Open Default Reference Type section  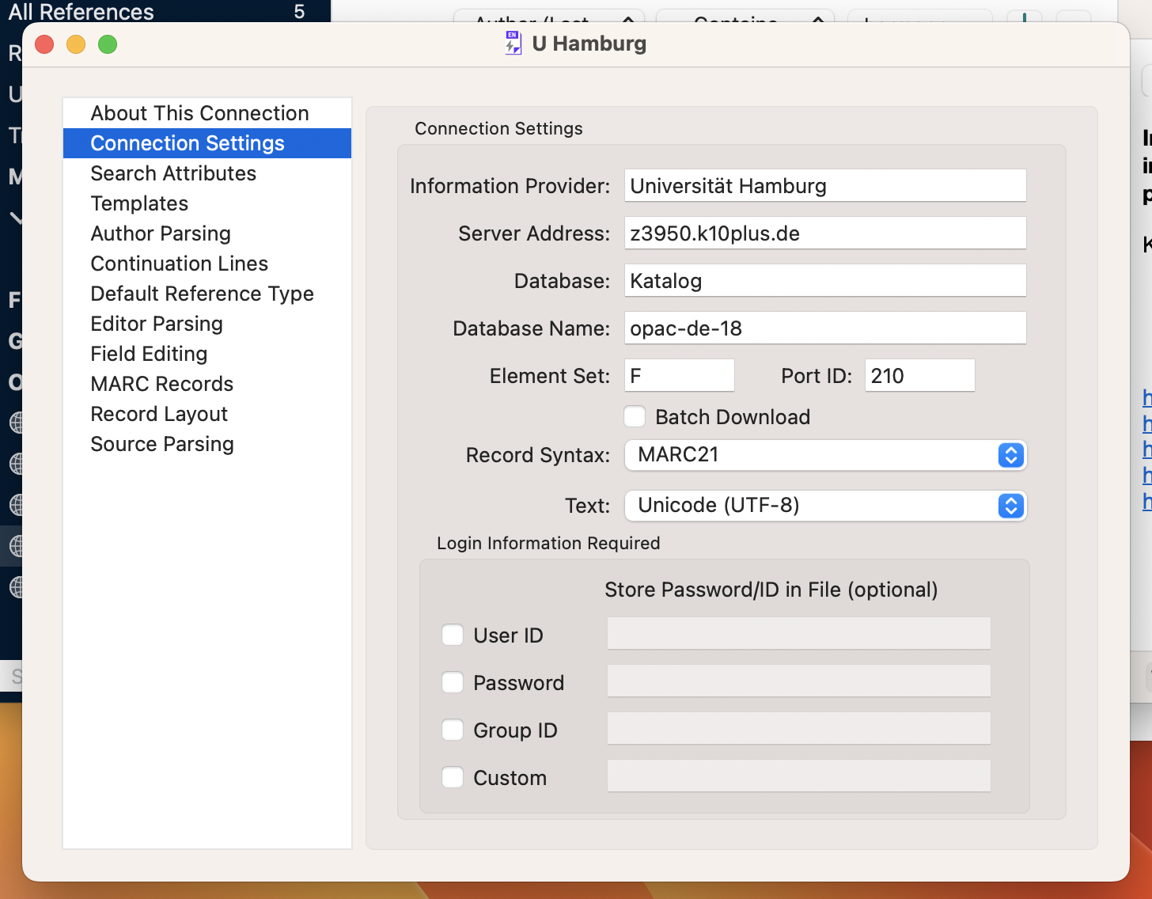click(x=207, y=294)
